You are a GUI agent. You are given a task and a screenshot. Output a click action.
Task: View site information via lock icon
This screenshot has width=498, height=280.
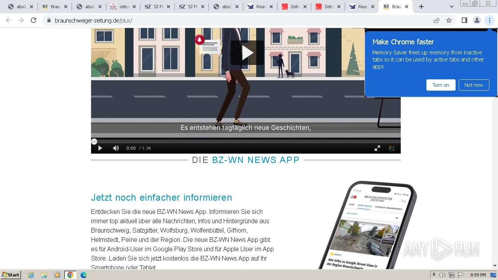49,20
